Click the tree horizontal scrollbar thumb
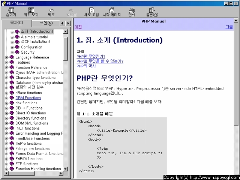 [x=22, y=173]
